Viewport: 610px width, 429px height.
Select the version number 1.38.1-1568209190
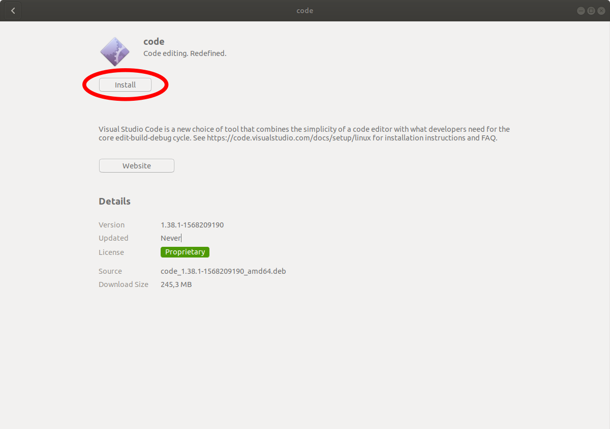pyautogui.click(x=192, y=225)
